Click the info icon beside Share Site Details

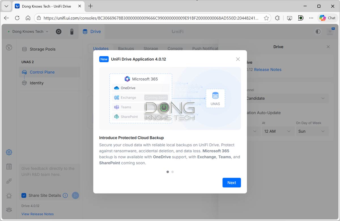click(65, 195)
